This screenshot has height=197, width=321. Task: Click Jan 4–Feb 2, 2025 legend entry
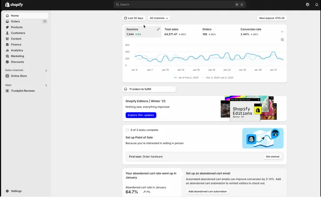(186, 77)
